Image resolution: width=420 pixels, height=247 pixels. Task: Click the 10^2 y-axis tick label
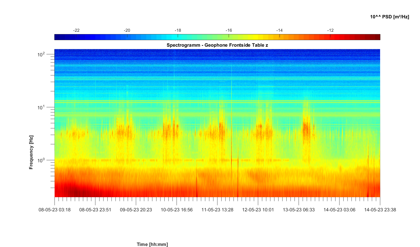click(x=41, y=55)
